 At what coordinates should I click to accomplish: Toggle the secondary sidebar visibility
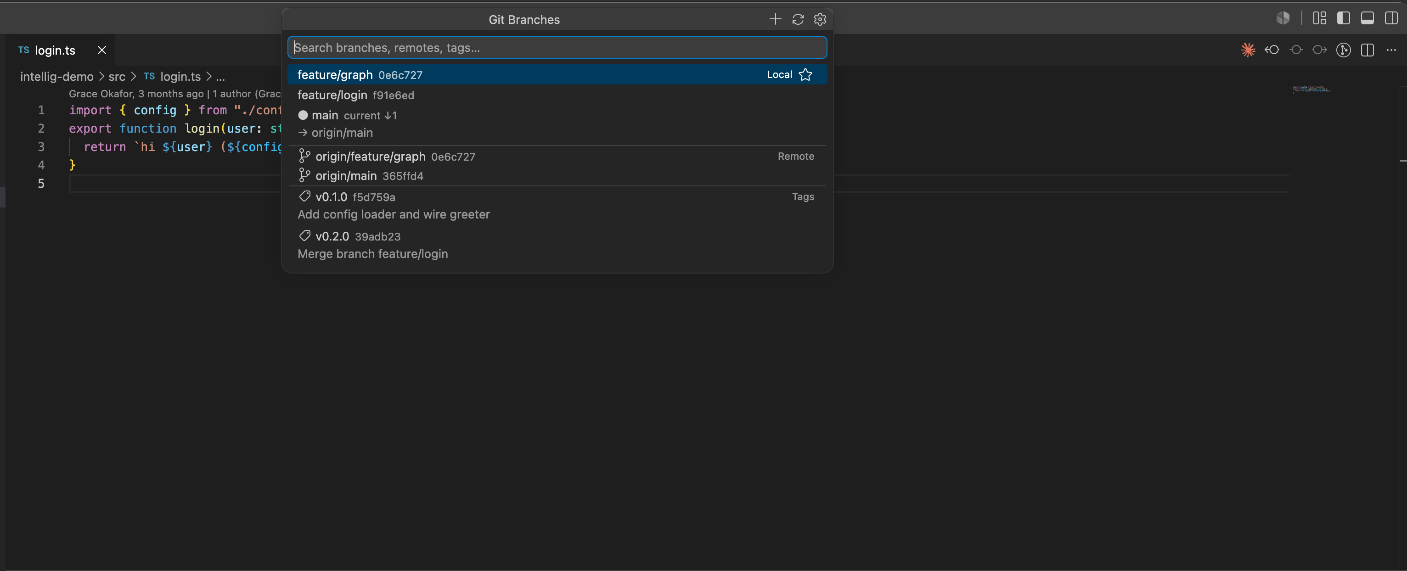coord(1391,18)
